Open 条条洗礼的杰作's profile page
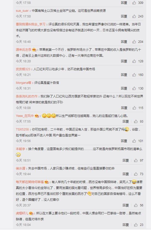The width and height of the screenshot is (151, 230). [27, 96]
